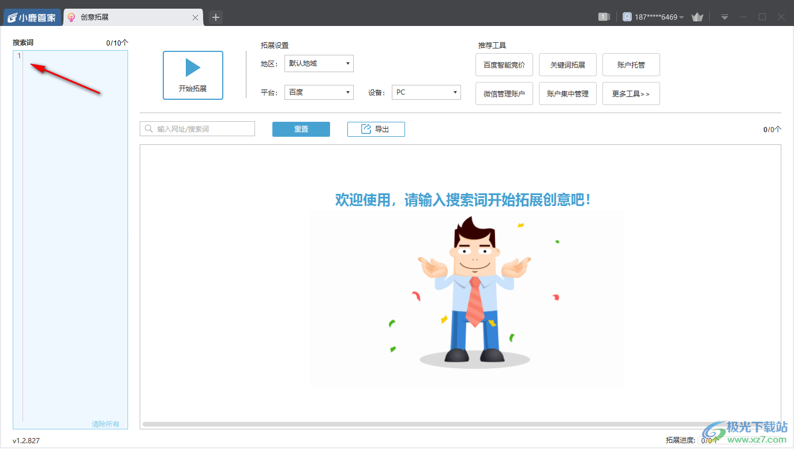The image size is (794, 449).
Task: Click the lightbulb icon on 创意拓展 tab
Action: click(72, 17)
